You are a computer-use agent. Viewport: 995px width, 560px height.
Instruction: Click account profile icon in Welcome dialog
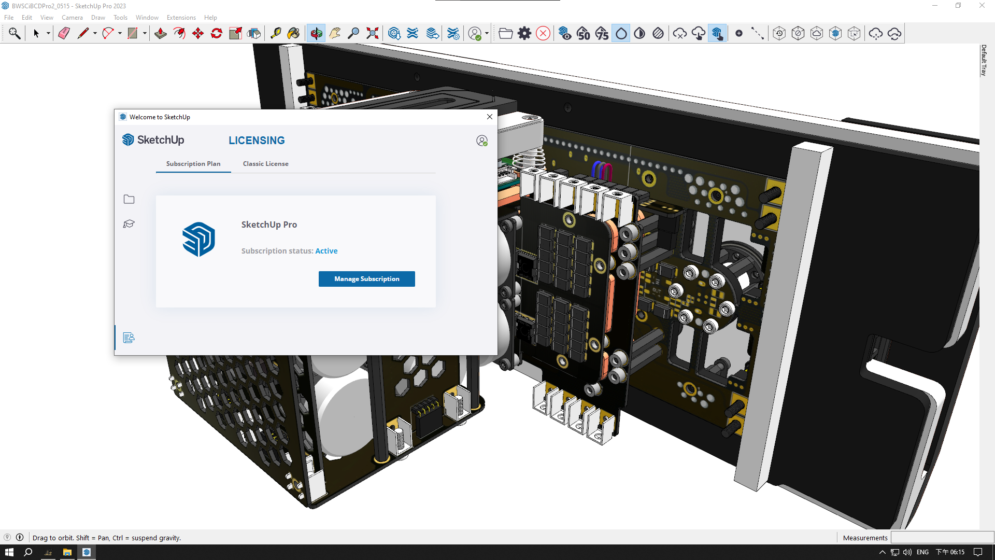482,141
